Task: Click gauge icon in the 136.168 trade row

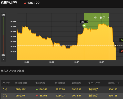Action: [5, 96]
